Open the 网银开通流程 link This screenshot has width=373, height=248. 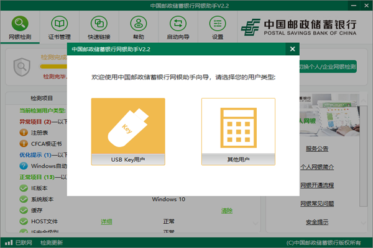pos(317,185)
